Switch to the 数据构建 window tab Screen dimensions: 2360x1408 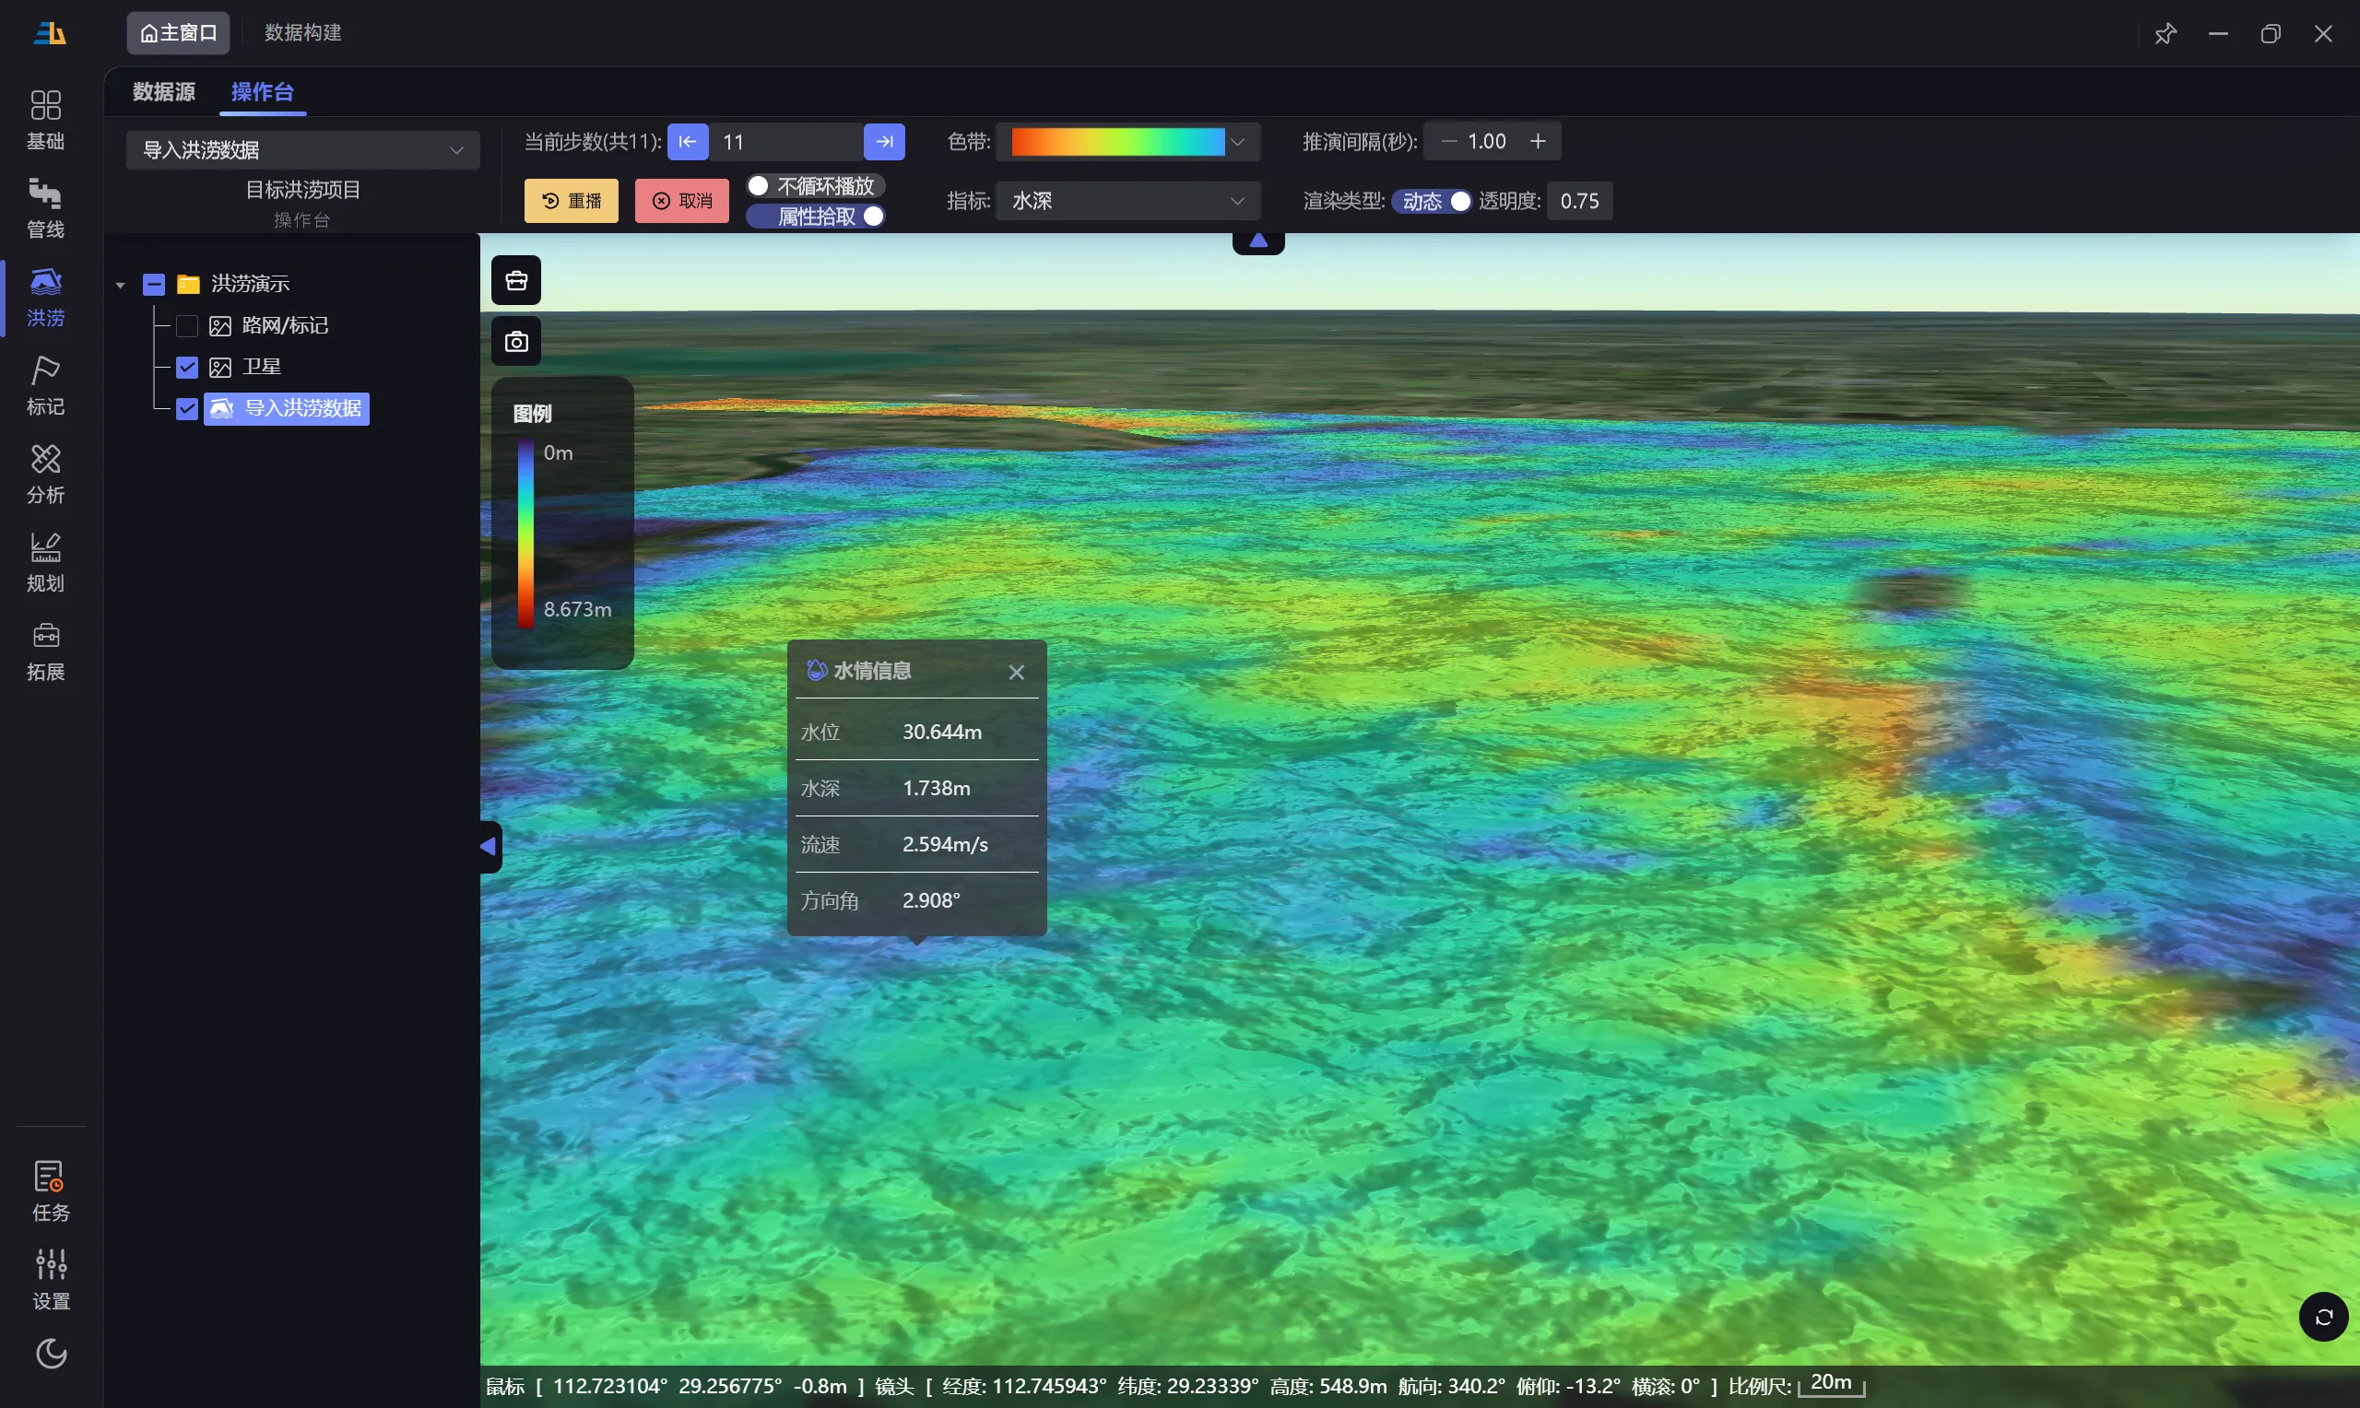(302, 33)
